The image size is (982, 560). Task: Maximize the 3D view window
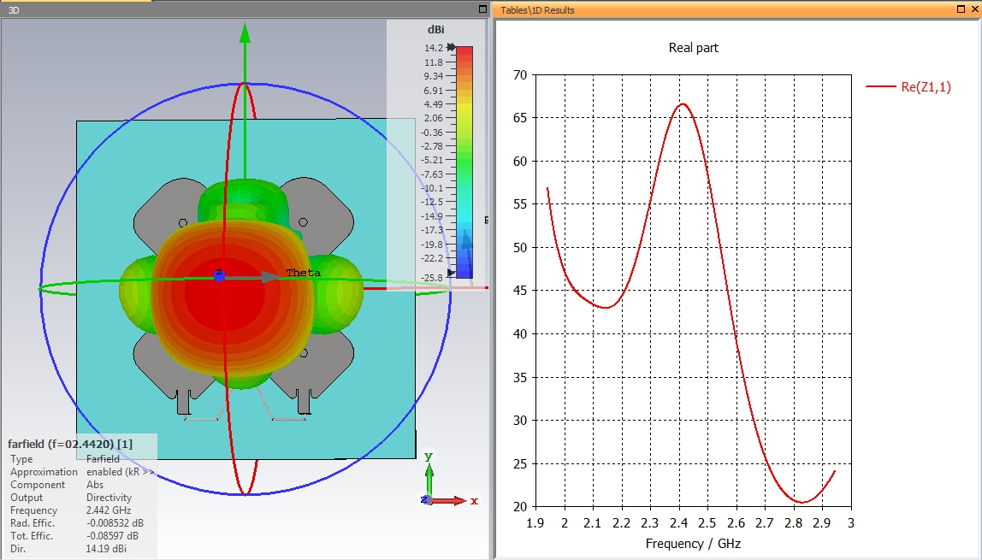tap(482, 9)
